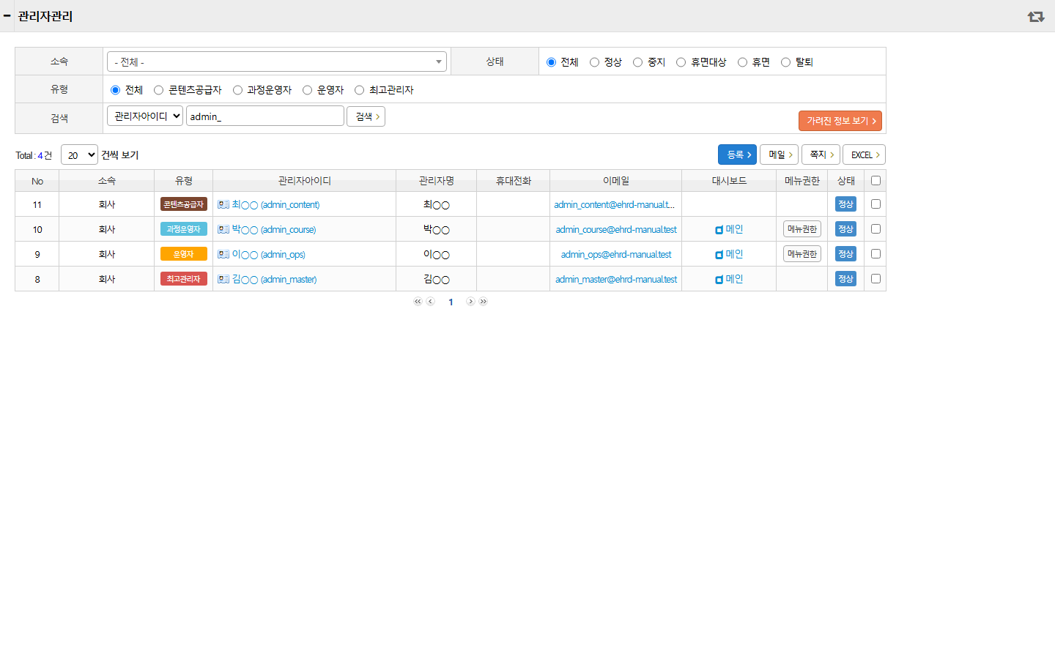Open profile card icon for admin_content

(223, 204)
